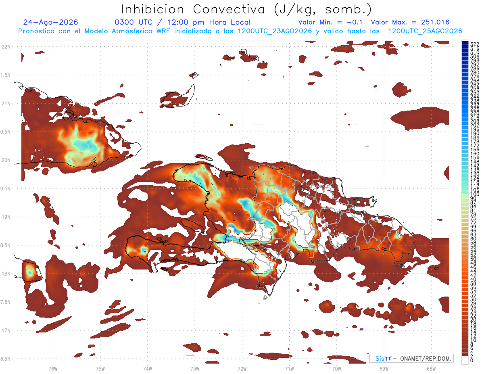Click the '68W' longitude label

point(431,368)
